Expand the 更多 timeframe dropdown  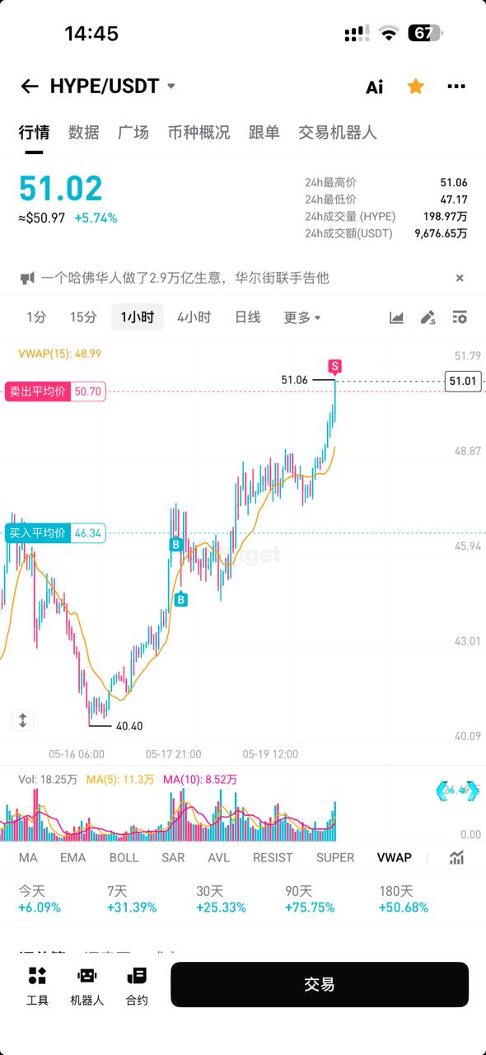[x=302, y=317]
